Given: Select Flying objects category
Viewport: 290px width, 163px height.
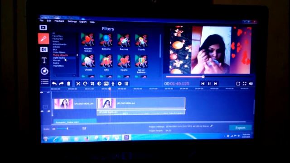Looking at the screenshot, I should click(x=60, y=55).
